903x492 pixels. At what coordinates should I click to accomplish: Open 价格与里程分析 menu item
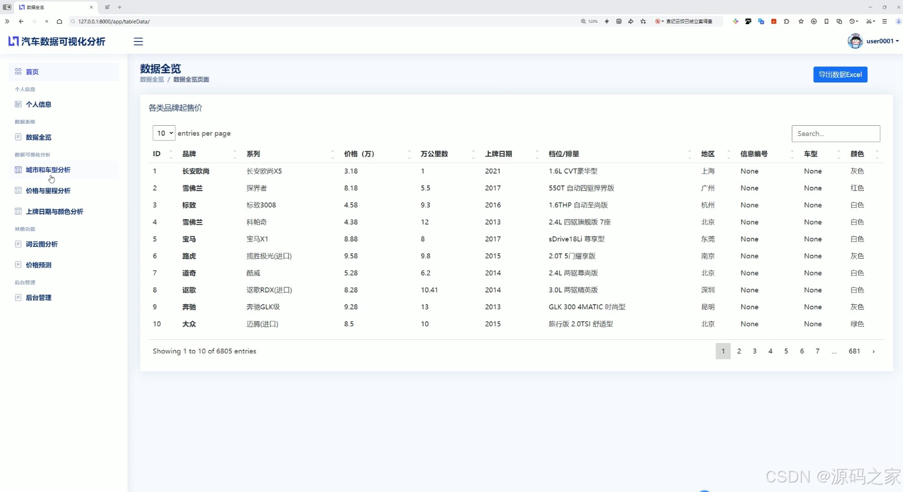[x=48, y=191]
